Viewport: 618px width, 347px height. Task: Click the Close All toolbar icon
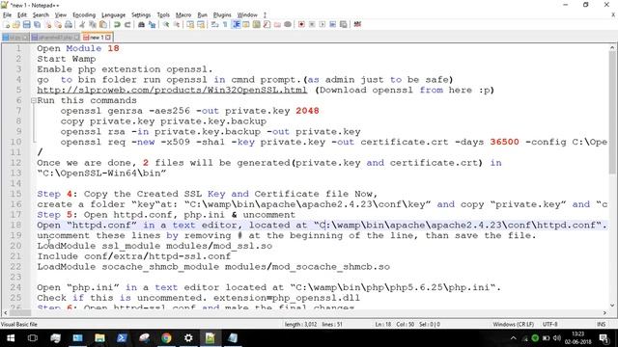coord(58,24)
